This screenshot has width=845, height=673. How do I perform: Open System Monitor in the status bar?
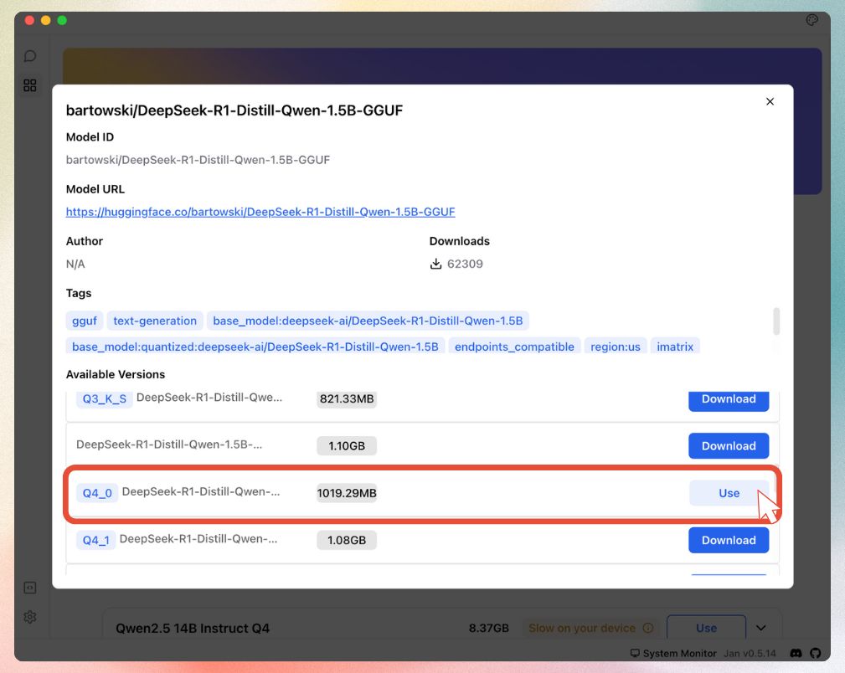pos(672,653)
